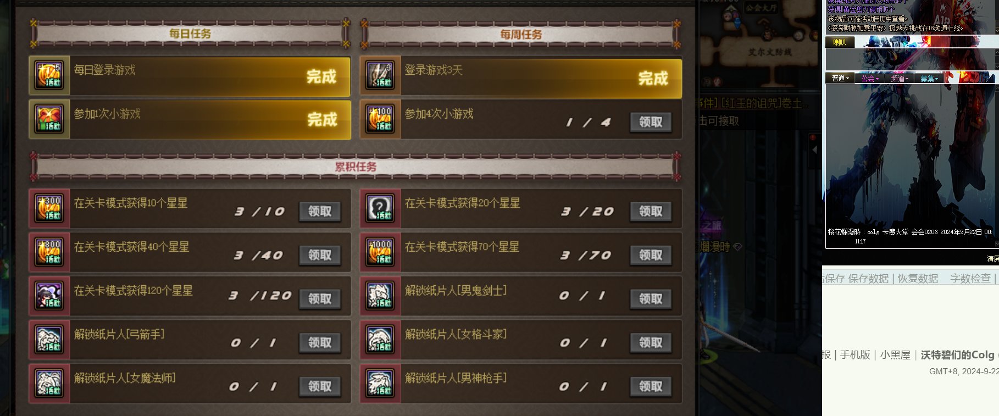Open the 公会 chat channel dropdown
Screen dimensions: 999x416
coord(870,79)
